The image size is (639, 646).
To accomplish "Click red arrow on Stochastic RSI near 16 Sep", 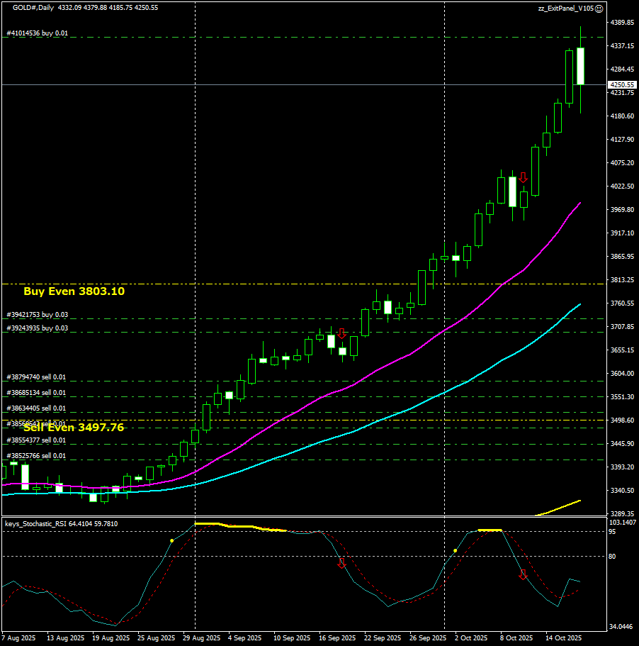I will pos(341,564).
